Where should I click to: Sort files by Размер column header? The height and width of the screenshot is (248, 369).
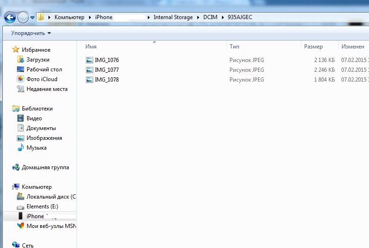coord(313,47)
